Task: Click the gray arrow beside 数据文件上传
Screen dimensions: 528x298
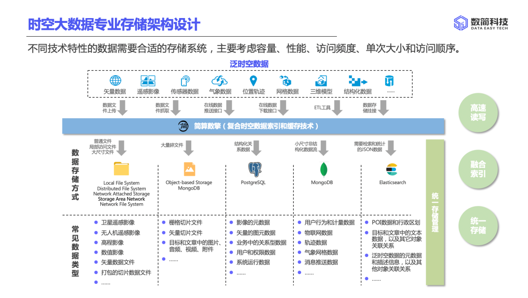Action: [123, 107]
